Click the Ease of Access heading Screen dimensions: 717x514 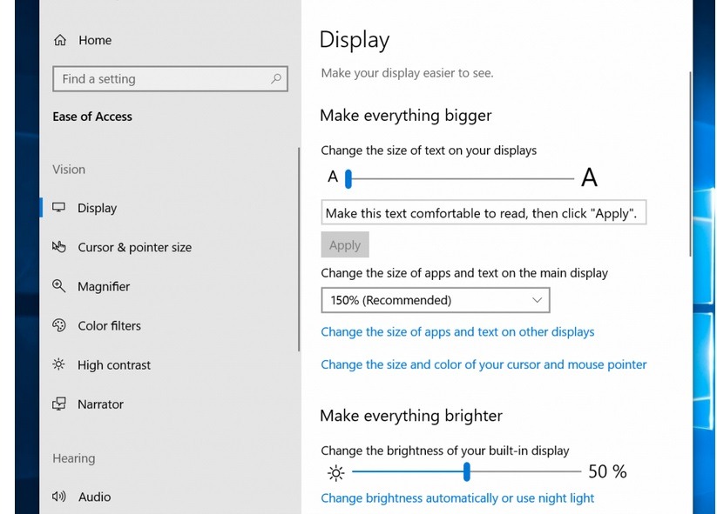point(92,117)
